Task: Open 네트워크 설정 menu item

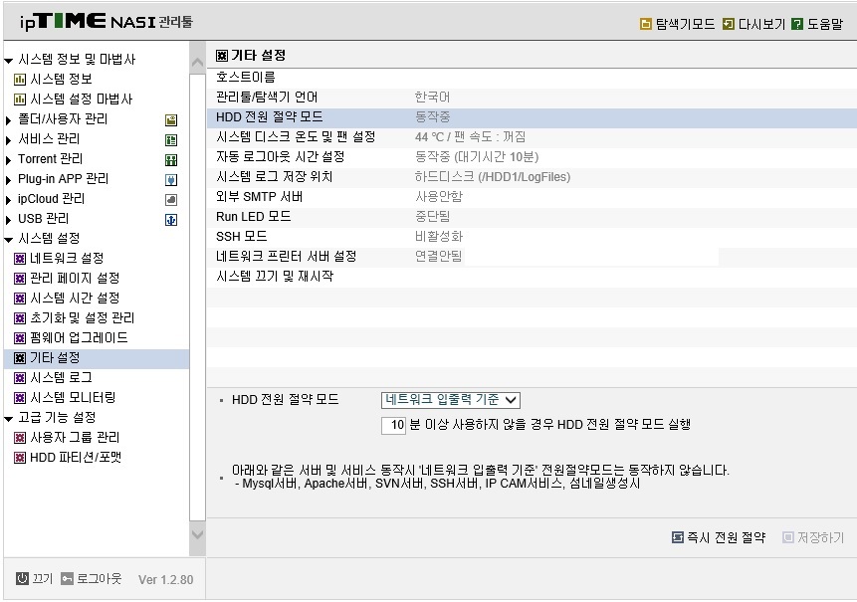Action: click(x=67, y=259)
